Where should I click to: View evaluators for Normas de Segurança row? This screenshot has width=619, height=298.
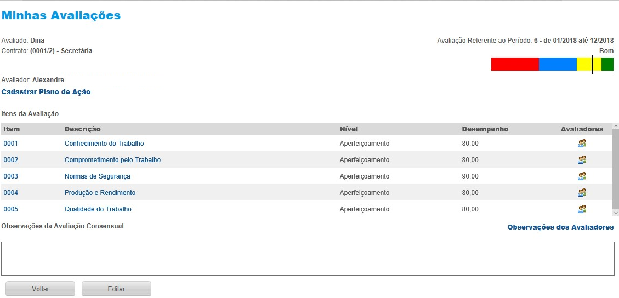point(582,176)
